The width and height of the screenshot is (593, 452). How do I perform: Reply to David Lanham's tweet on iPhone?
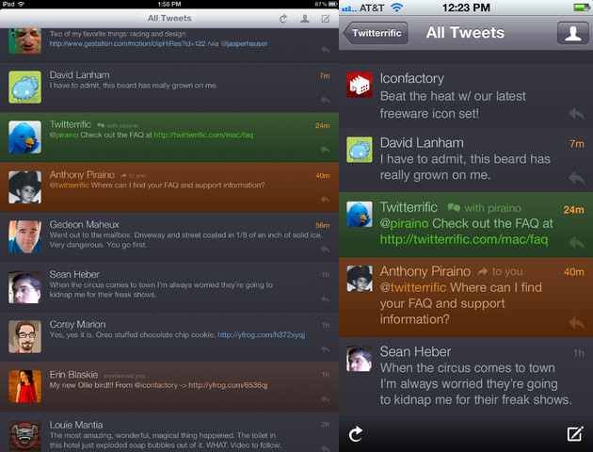577,178
